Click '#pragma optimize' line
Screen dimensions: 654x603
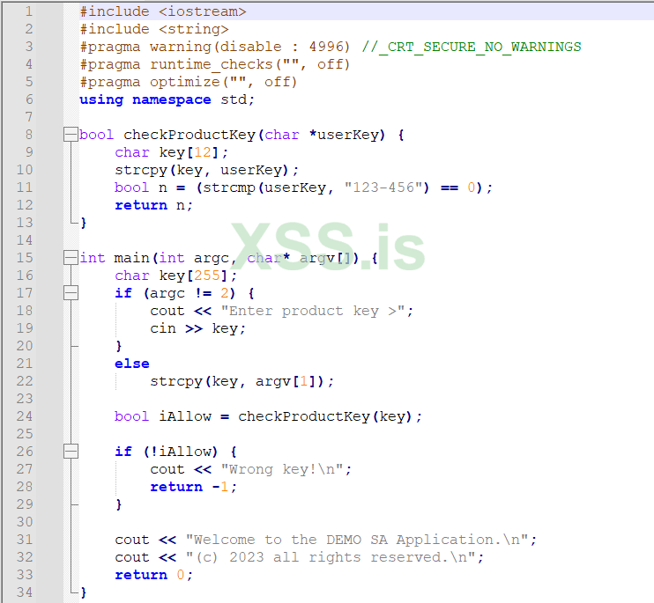(x=189, y=82)
